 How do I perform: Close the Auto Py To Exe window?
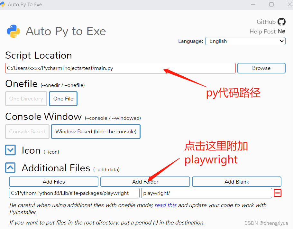[x=290, y=4]
